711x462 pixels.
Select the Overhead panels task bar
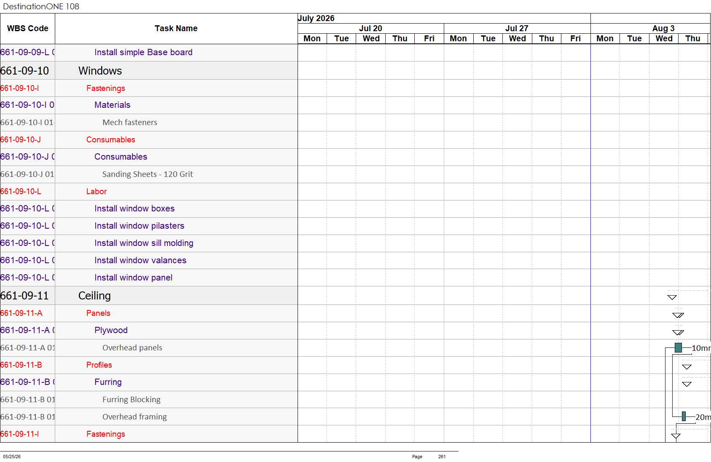point(678,348)
